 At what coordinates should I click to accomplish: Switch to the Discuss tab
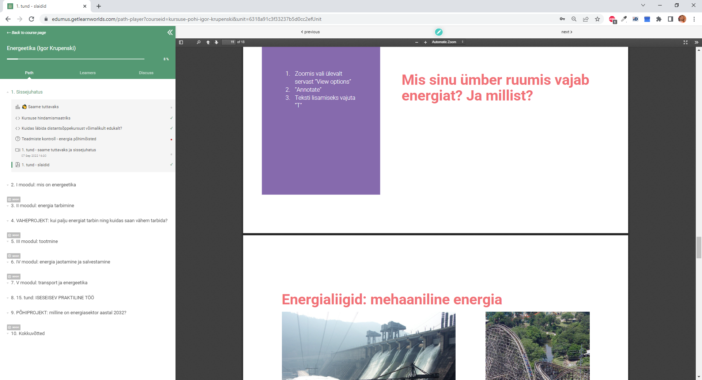click(146, 73)
